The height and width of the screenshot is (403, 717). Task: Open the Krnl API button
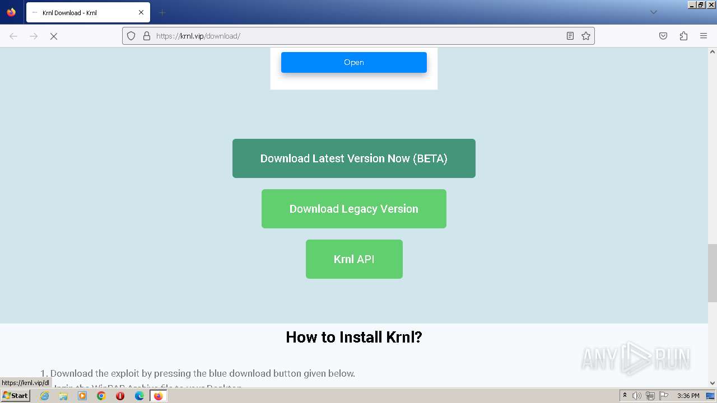point(354,259)
